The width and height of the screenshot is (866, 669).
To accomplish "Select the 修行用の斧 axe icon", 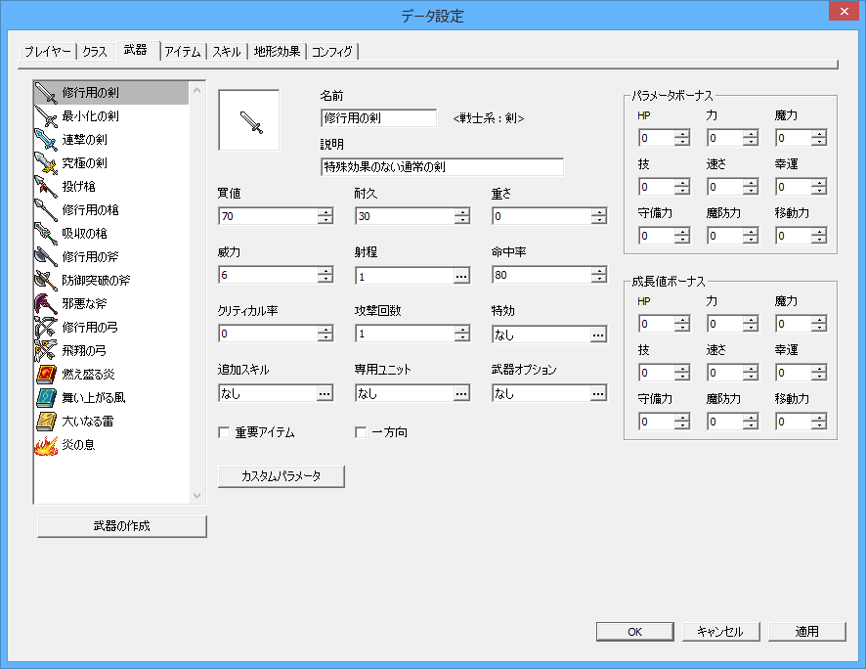I will click(46, 257).
